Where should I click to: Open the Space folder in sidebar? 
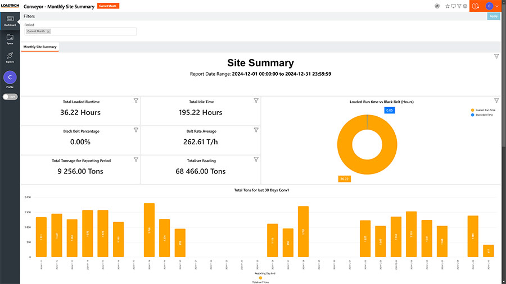coord(10,39)
